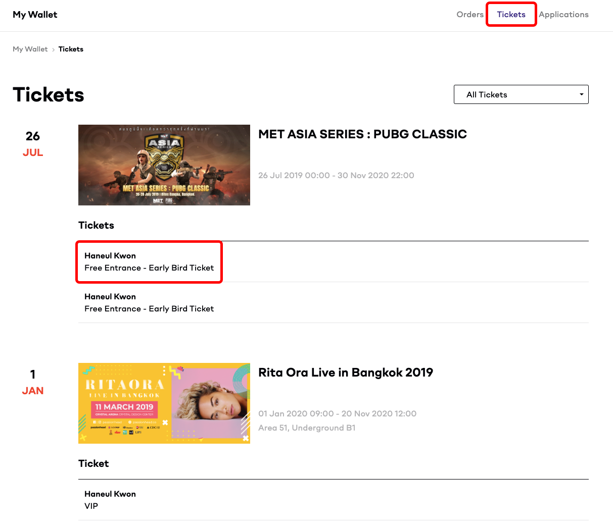
Task: Click the 1 JAN date marker
Action: [32, 382]
